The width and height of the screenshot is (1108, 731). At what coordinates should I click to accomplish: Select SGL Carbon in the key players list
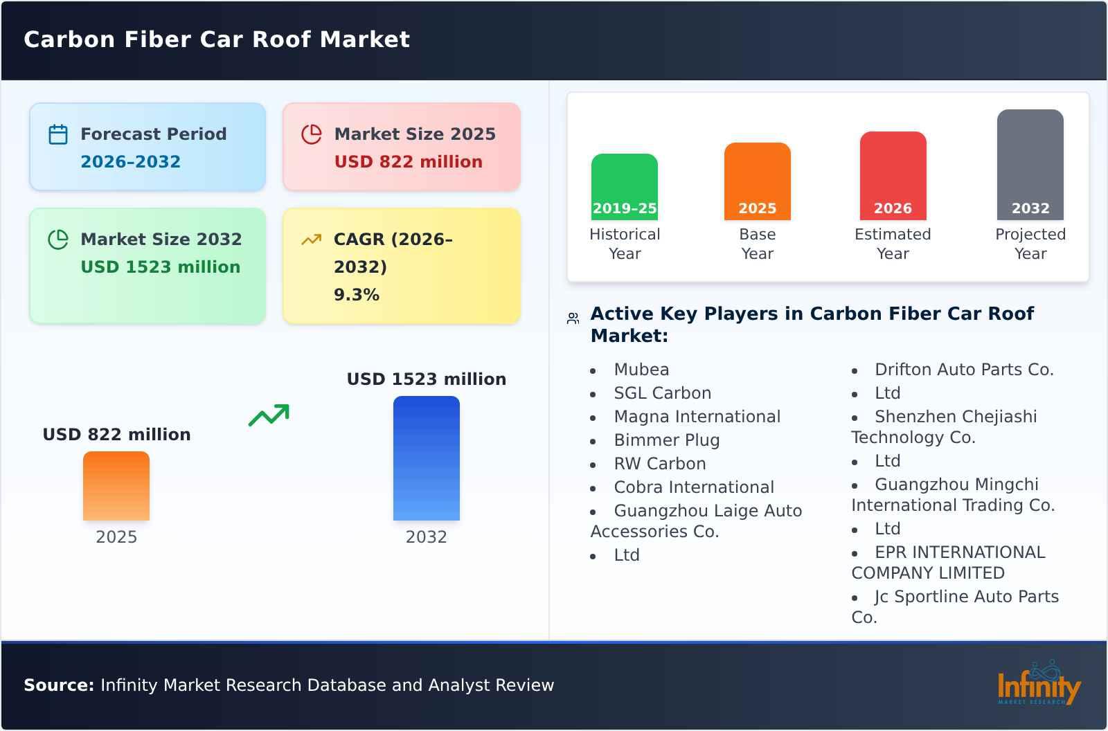pyautogui.click(x=662, y=393)
